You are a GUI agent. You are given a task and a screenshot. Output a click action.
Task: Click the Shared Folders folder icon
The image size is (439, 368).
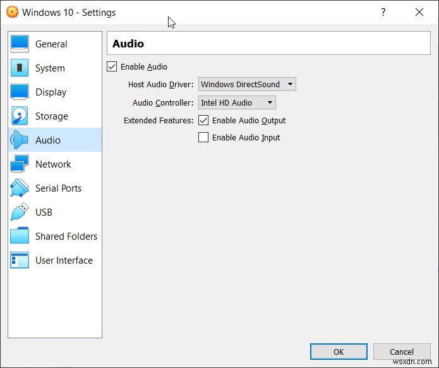click(x=20, y=236)
